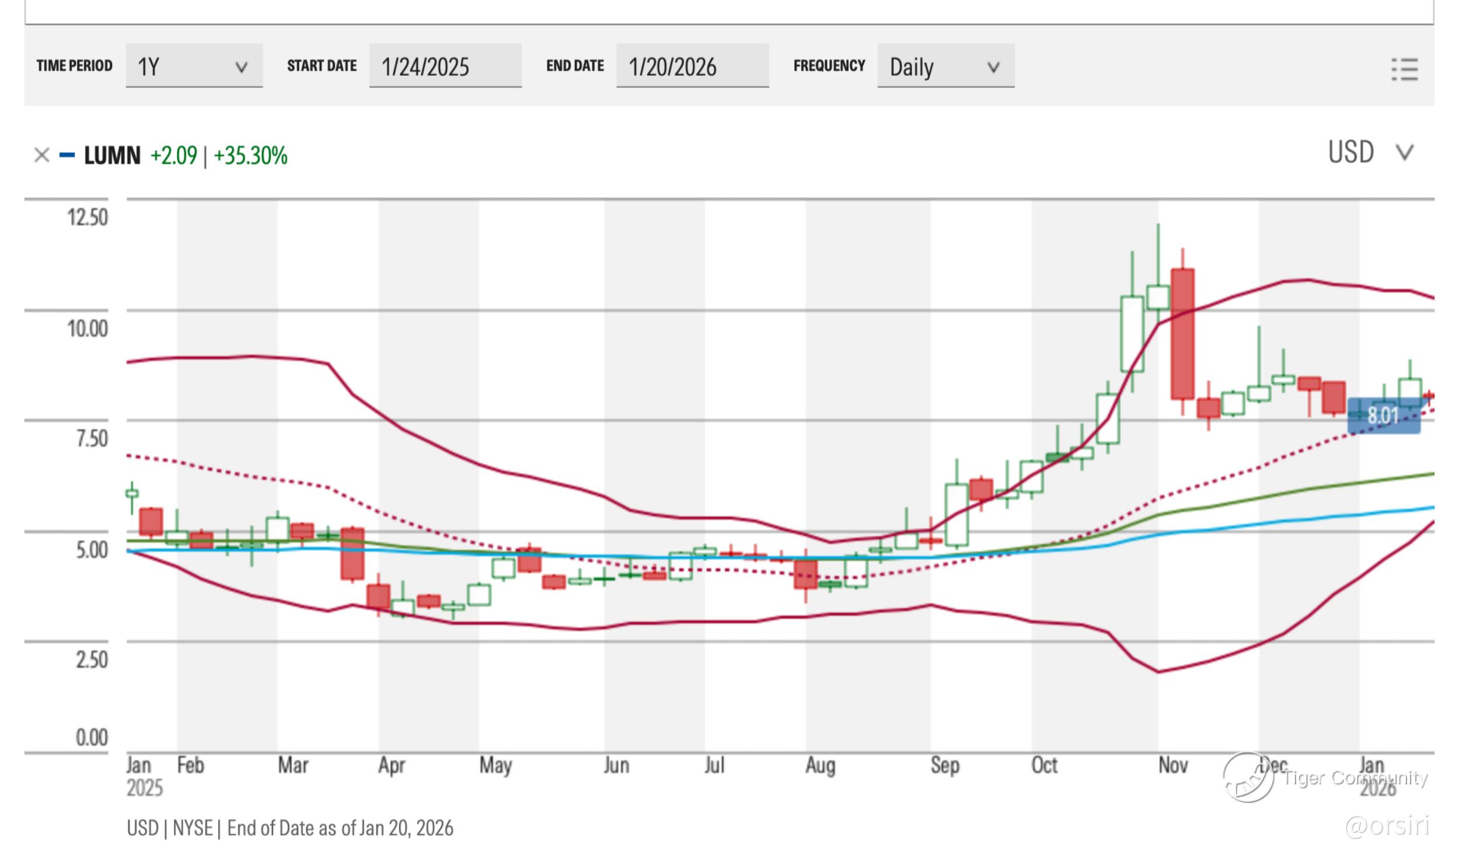The height and width of the screenshot is (859, 1459).
Task: Open the Time Period 1Y dropdown
Action: coord(194,66)
